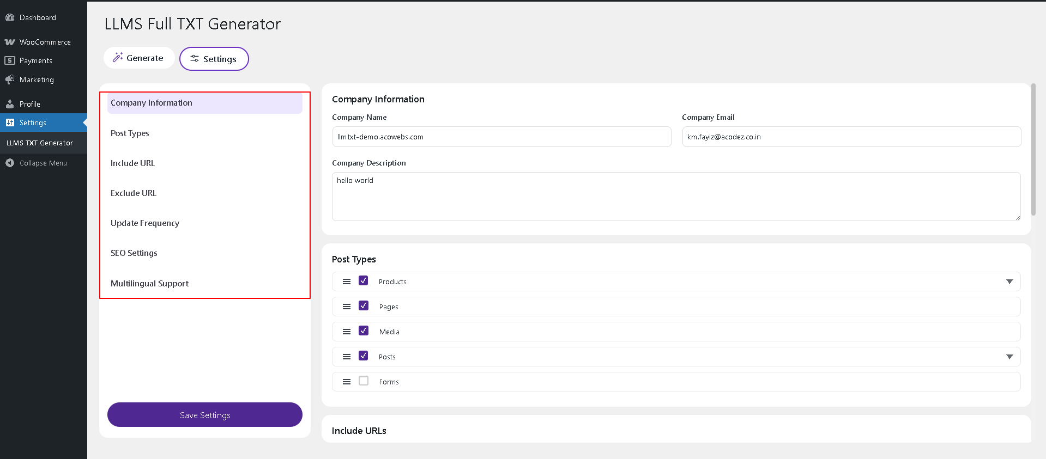The image size is (1046, 459).
Task: Click into the Company Email field
Action: coord(851,137)
